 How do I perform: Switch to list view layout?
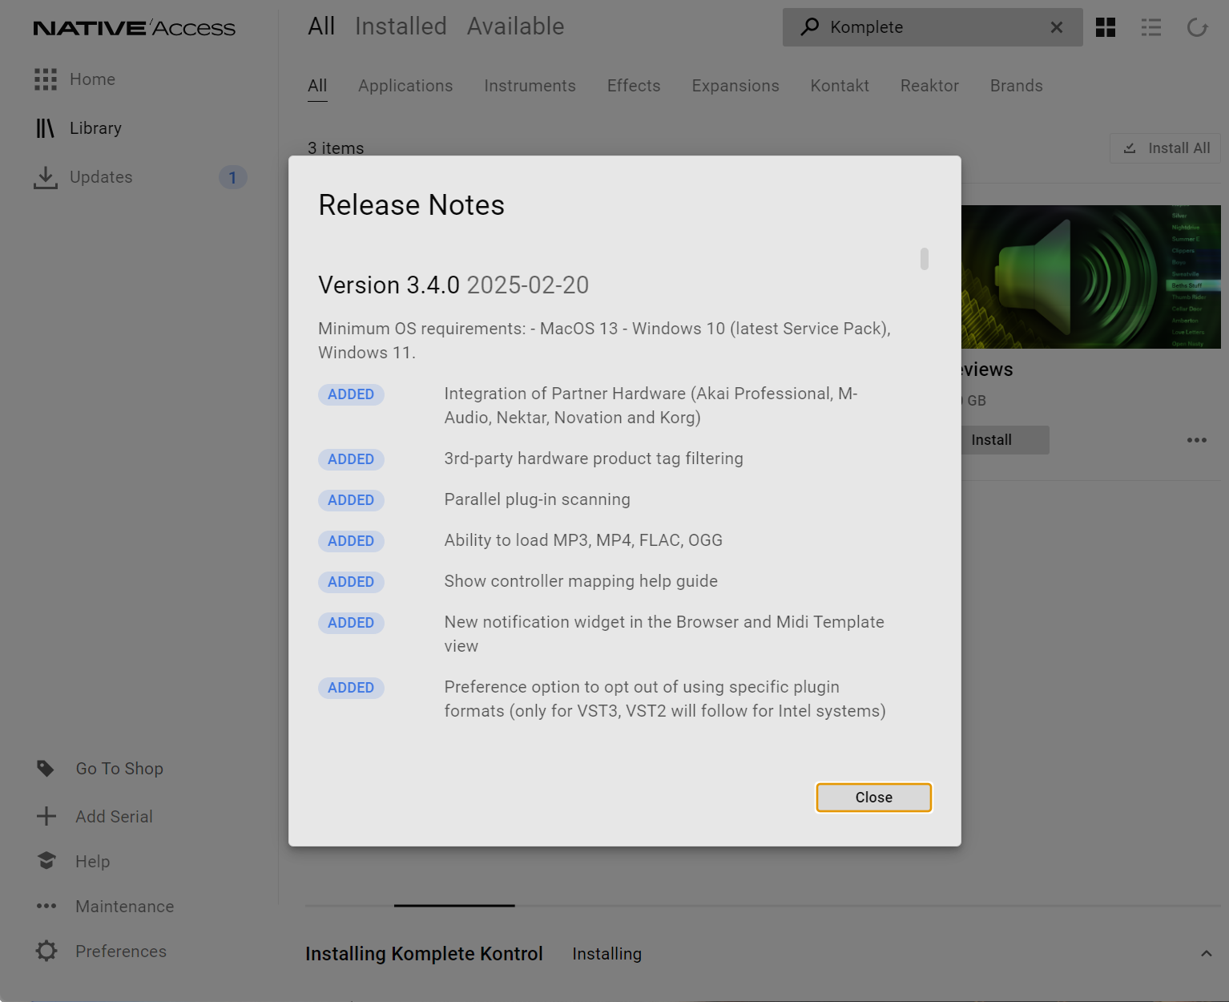1151,27
